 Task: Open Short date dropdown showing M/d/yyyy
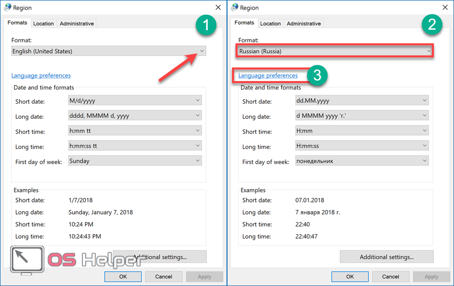coord(135,101)
